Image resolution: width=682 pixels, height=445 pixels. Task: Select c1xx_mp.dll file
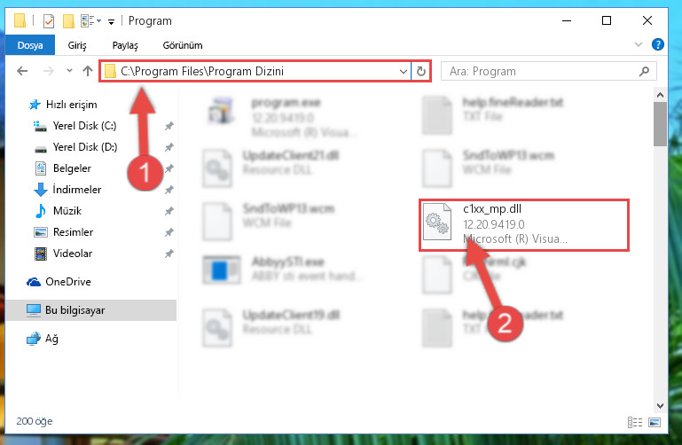point(523,224)
